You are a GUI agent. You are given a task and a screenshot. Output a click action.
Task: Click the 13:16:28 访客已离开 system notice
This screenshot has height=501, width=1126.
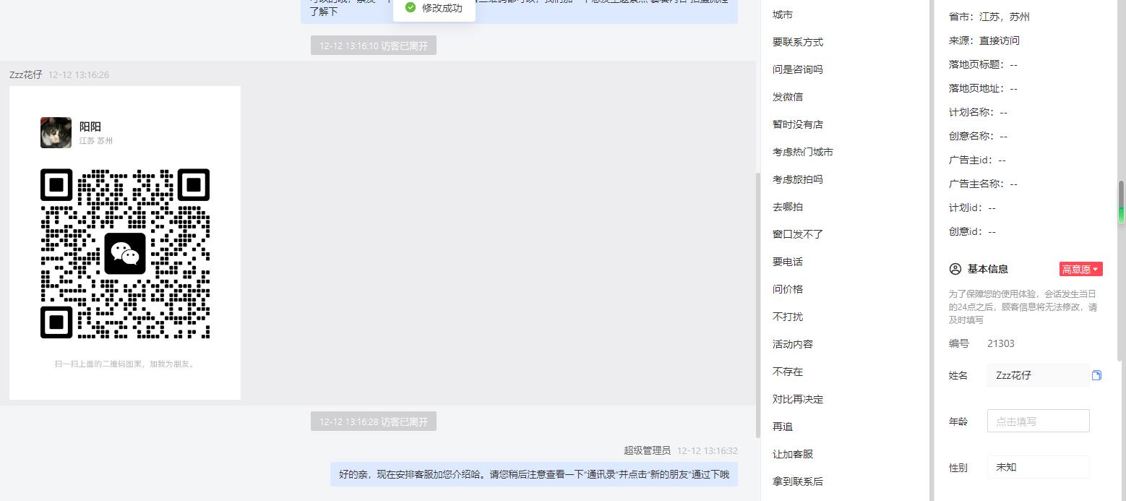374,421
